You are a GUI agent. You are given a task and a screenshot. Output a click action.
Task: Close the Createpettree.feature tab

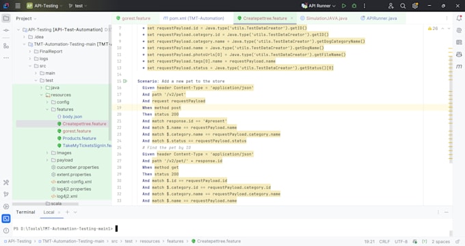pyautogui.click(x=291, y=18)
